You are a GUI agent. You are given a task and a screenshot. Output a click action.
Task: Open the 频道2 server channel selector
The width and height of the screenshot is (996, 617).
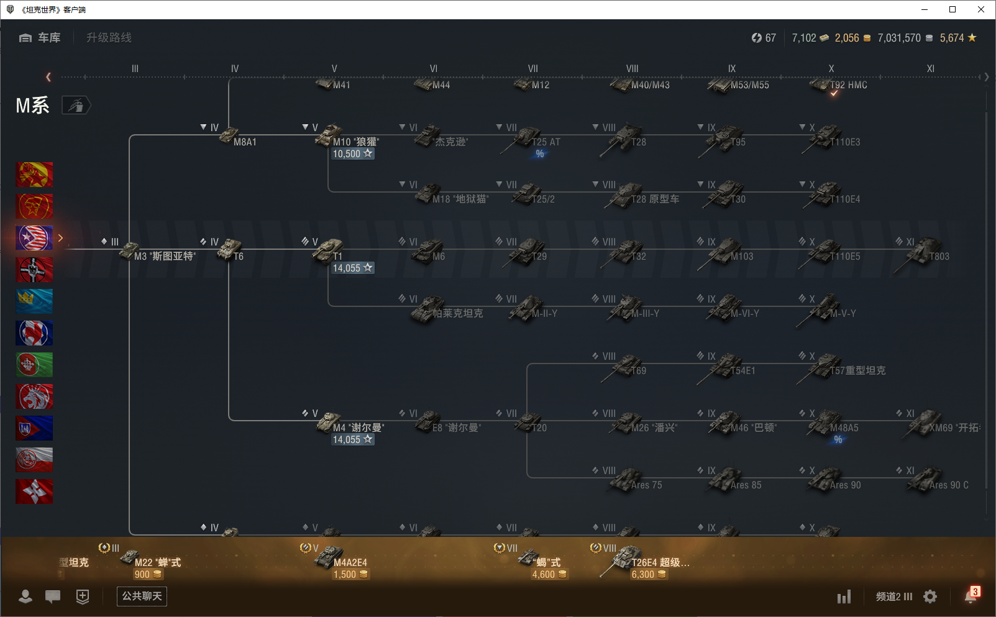tap(893, 596)
